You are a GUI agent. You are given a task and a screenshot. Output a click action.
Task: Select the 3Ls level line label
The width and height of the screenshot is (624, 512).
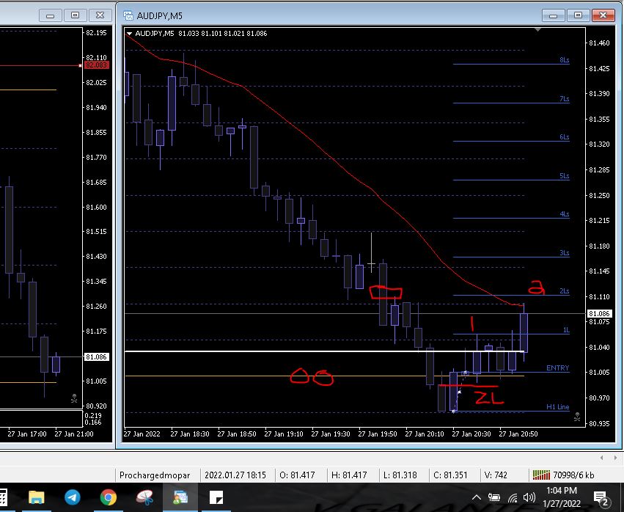point(565,253)
